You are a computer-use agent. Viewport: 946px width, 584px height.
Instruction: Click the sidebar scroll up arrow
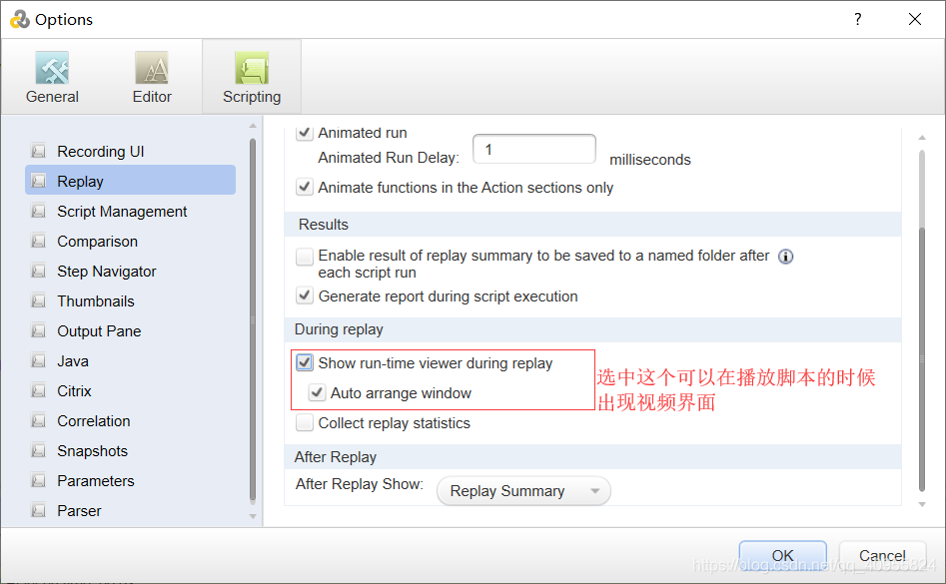(253, 126)
